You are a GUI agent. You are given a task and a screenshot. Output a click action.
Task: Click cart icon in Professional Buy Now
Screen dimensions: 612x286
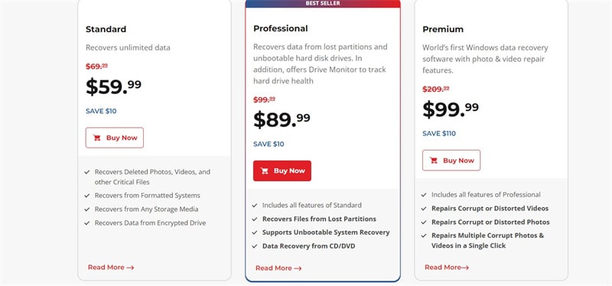[264, 171]
